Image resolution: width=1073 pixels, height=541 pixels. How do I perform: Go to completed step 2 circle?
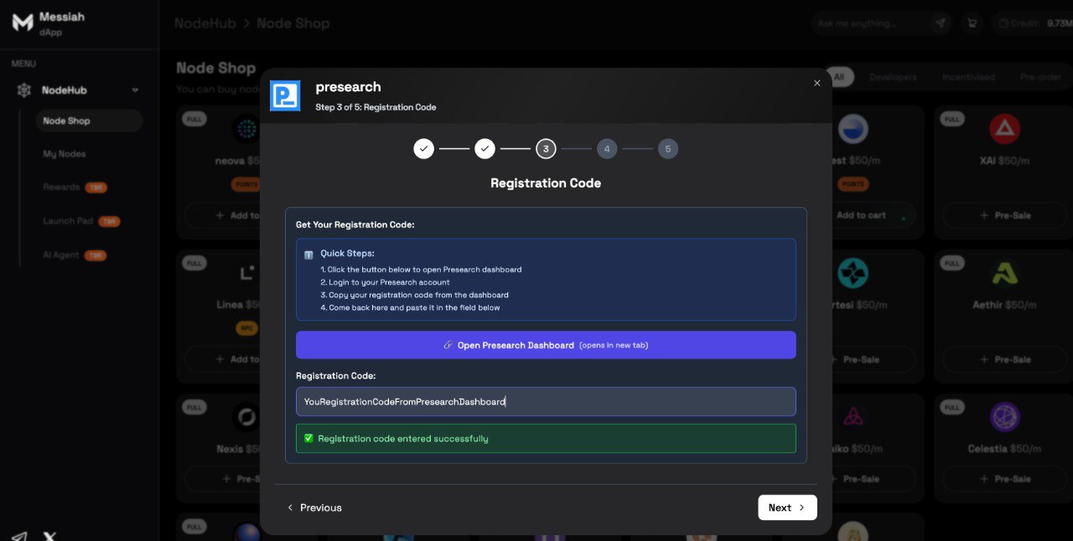[x=485, y=149]
